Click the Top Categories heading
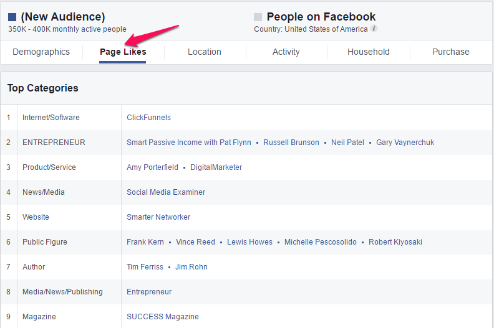 tap(43, 88)
